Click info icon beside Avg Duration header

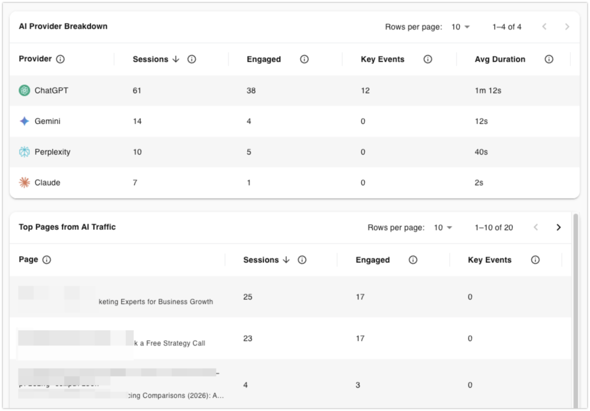(x=549, y=59)
